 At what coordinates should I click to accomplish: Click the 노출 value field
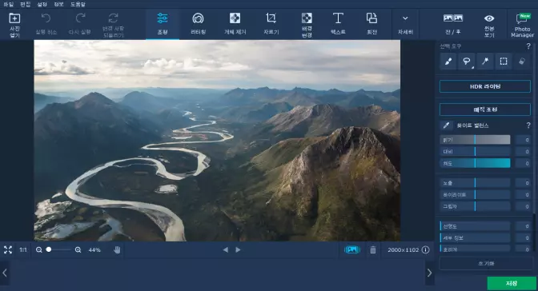point(524,183)
